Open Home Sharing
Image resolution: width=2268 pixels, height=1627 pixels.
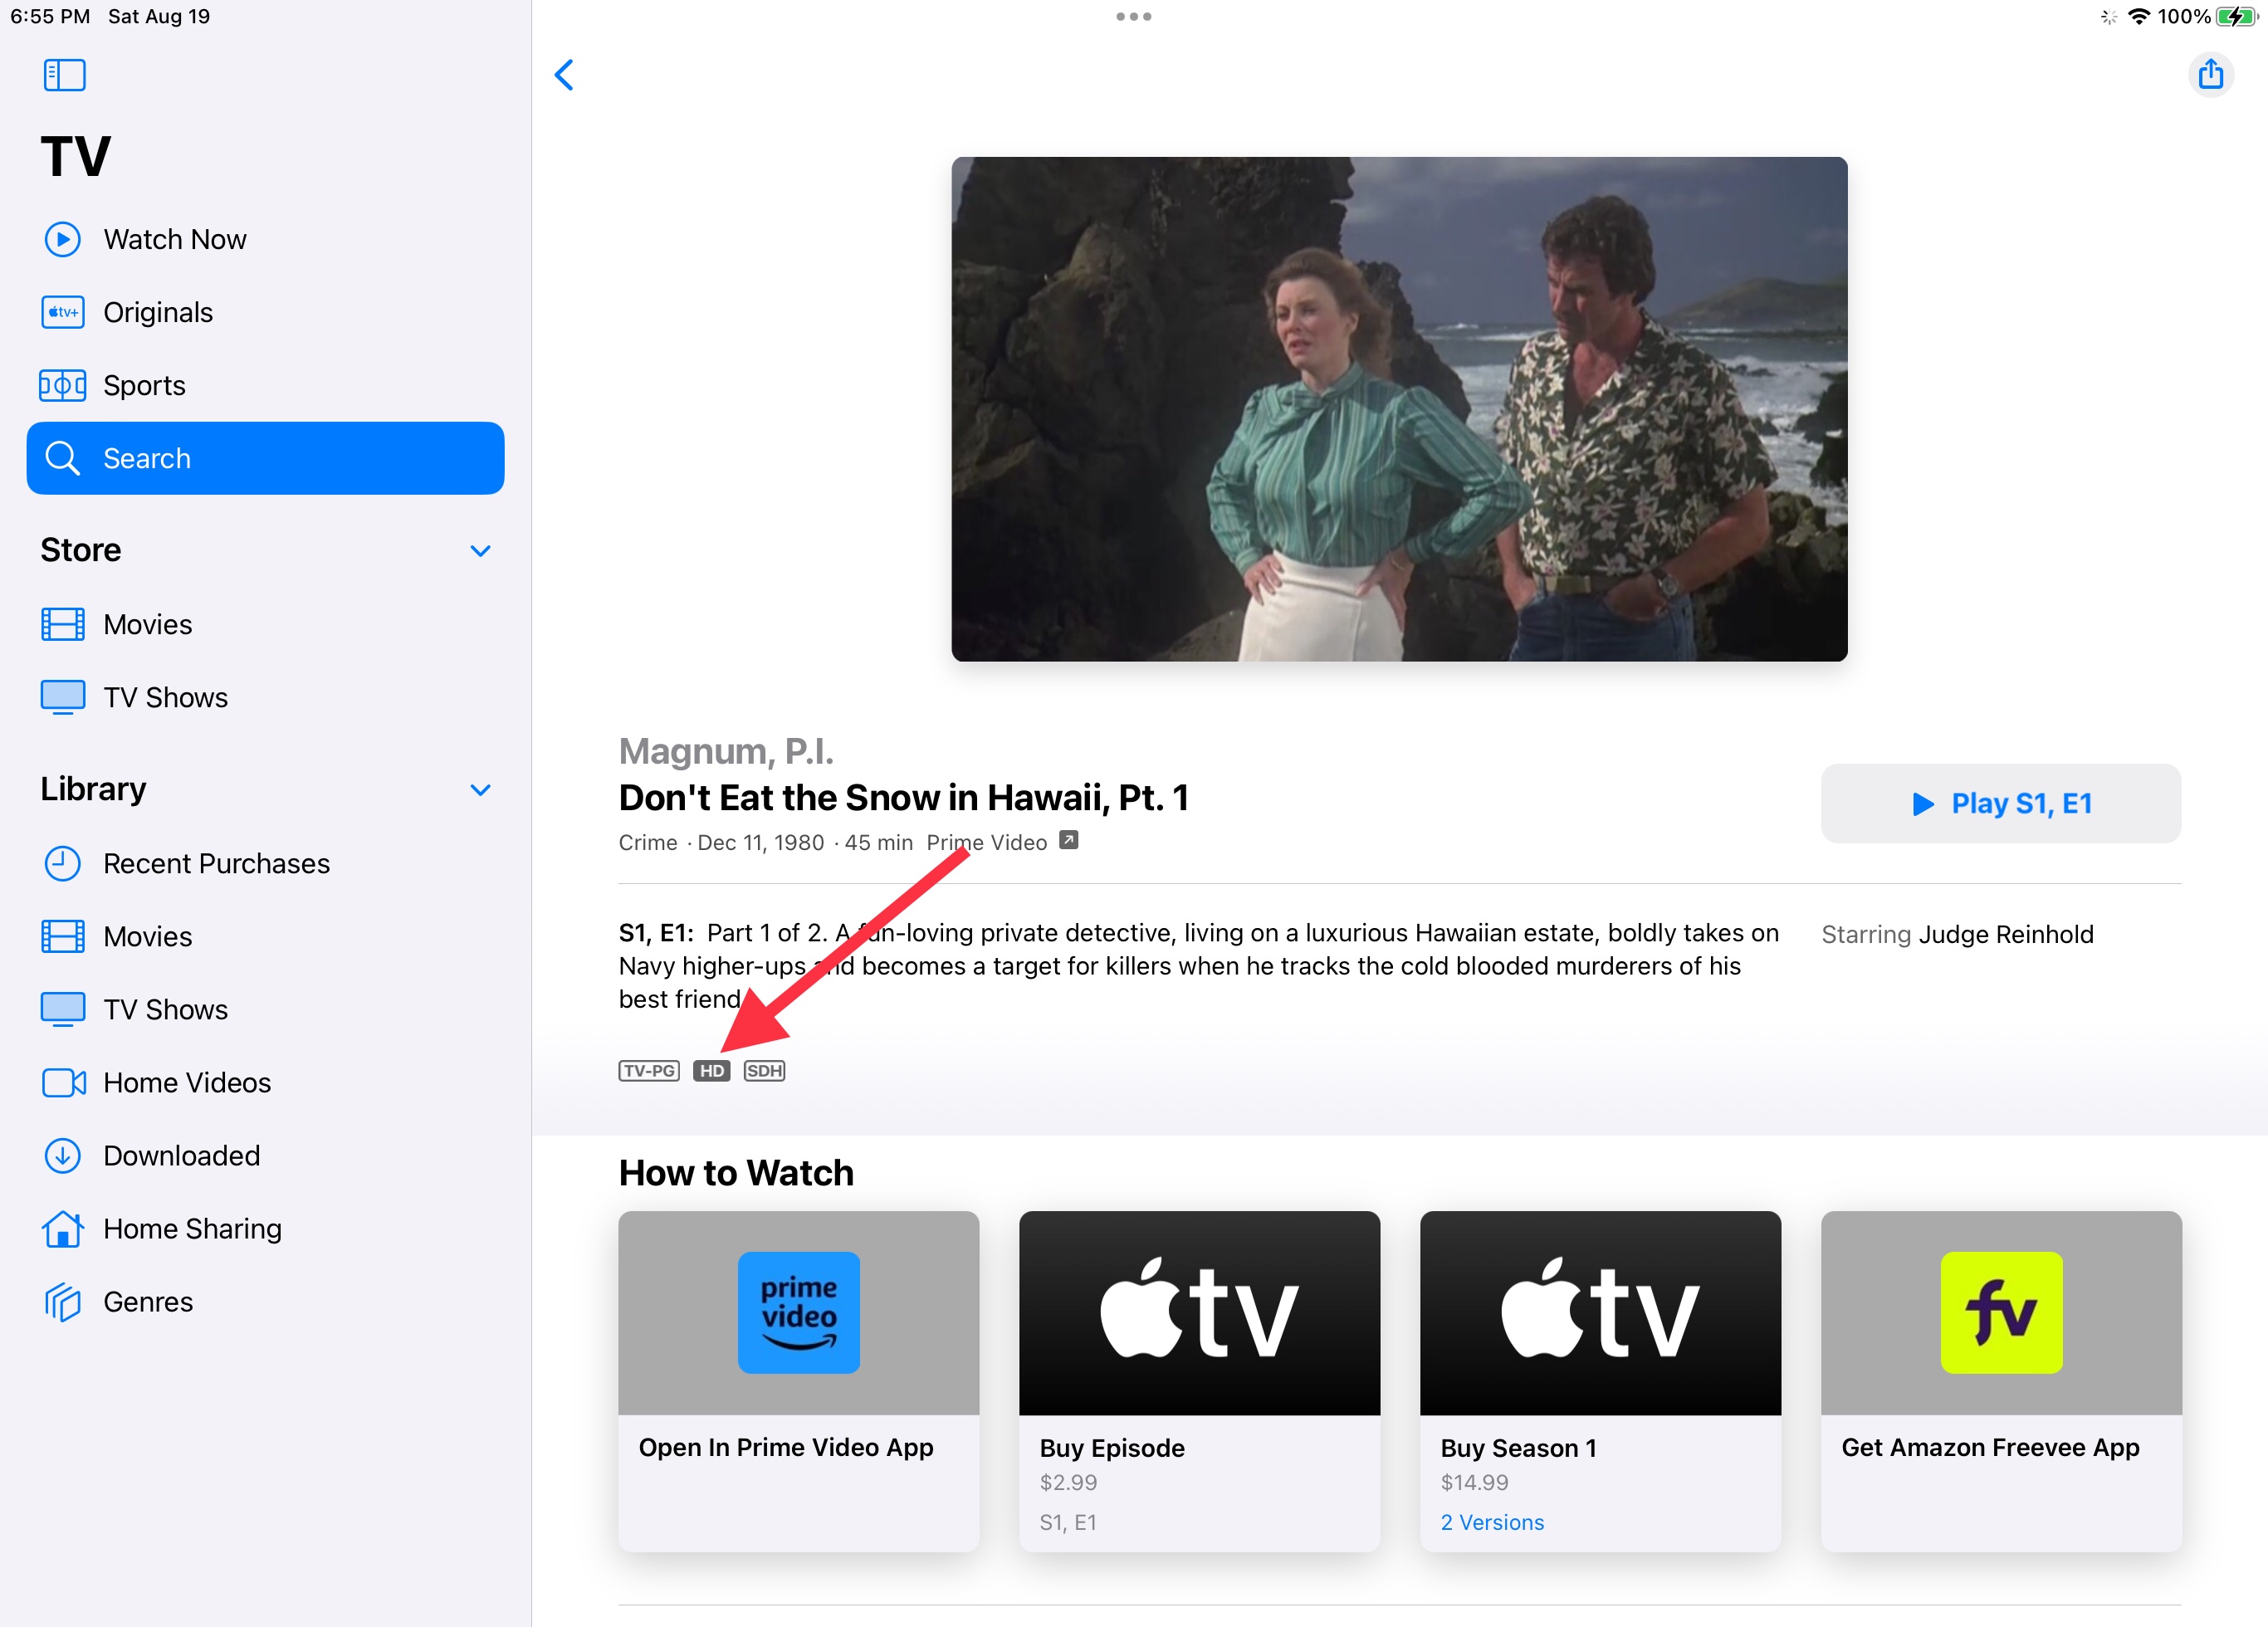(191, 1228)
